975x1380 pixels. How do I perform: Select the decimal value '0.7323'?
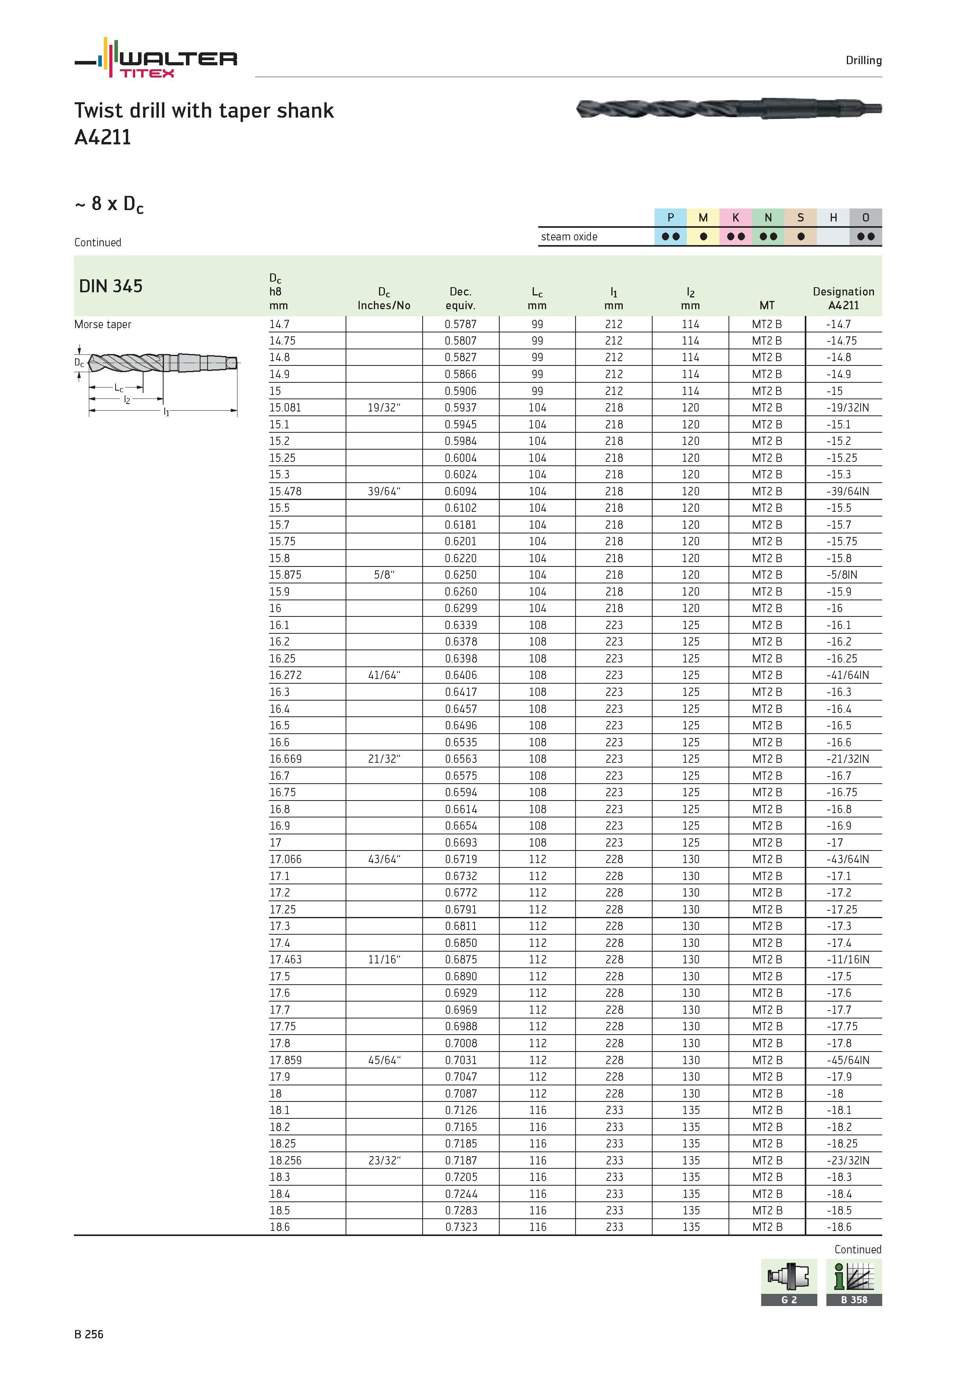[x=461, y=1227]
